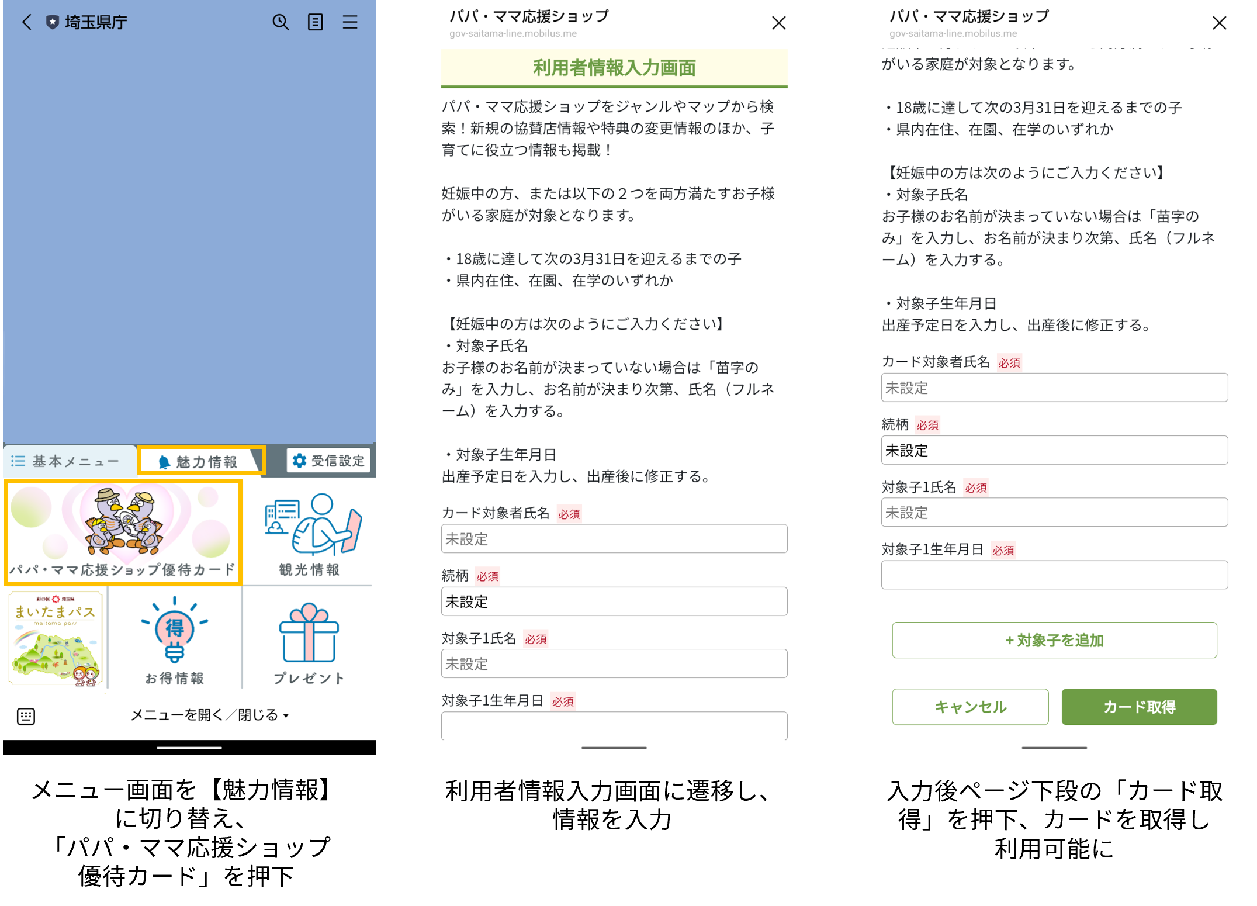
Task: Open the まいたまパス map thumbnail
Action: pyautogui.click(x=56, y=638)
